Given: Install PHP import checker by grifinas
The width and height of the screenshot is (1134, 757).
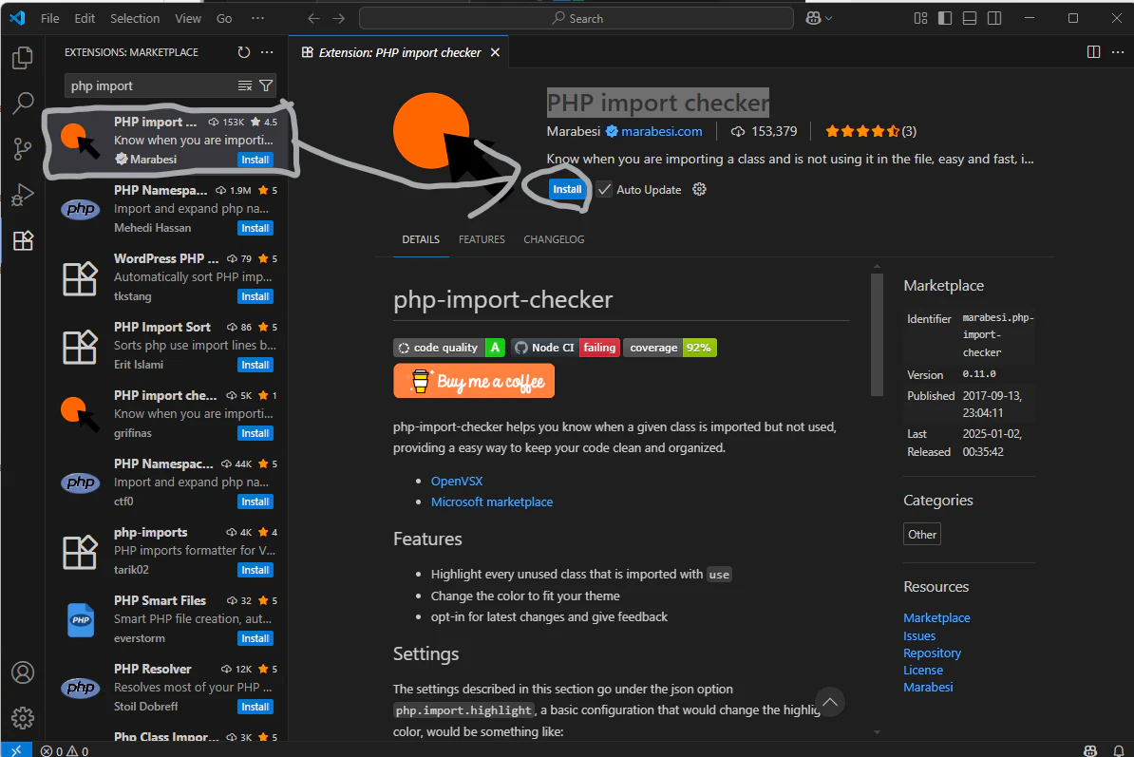Looking at the screenshot, I should pos(255,433).
